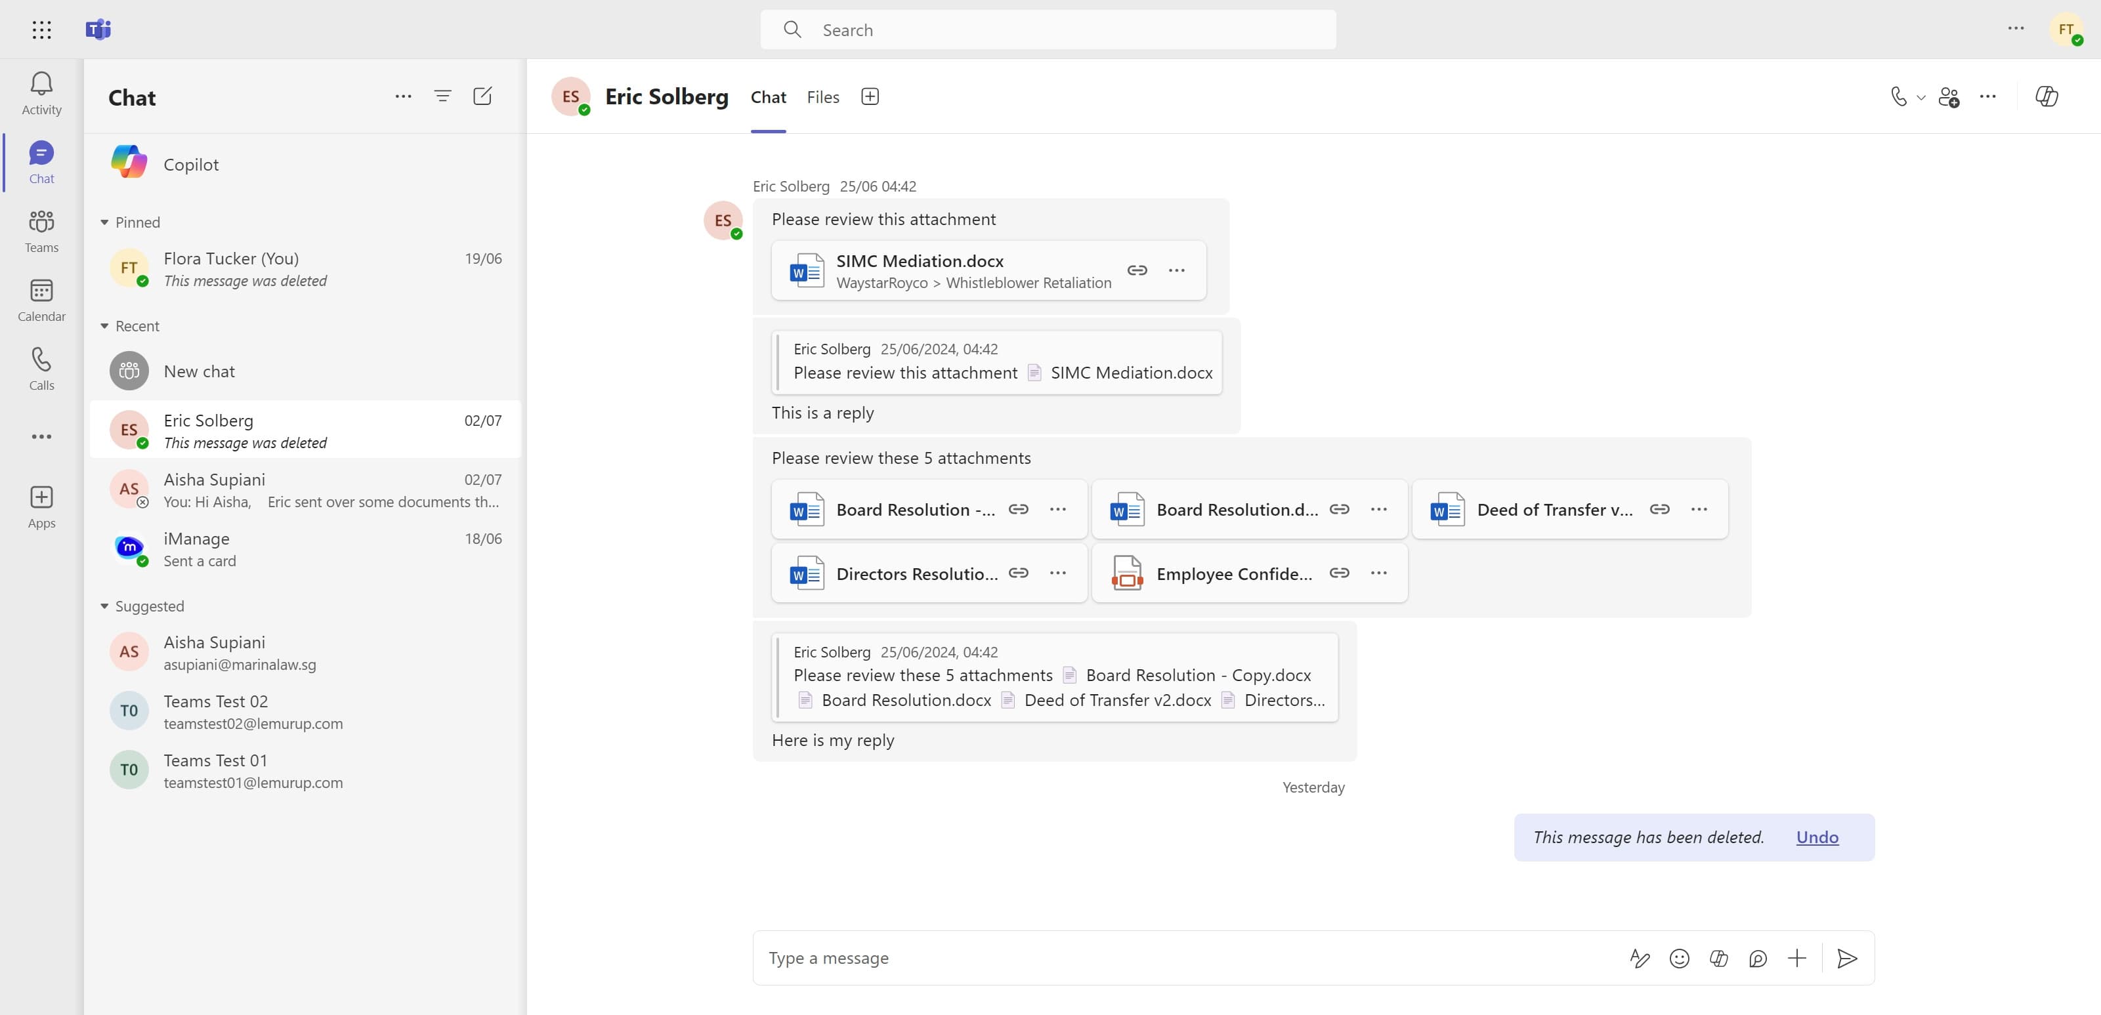Switch to the Files tab
2101x1015 pixels.
tap(823, 97)
